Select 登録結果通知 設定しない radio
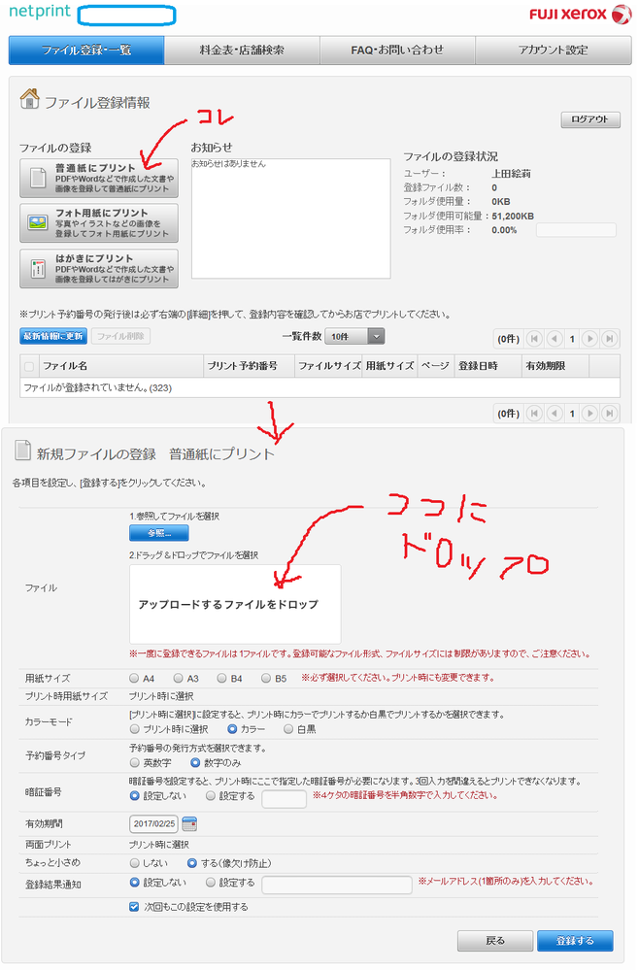This screenshot has width=639, height=970. [134, 883]
